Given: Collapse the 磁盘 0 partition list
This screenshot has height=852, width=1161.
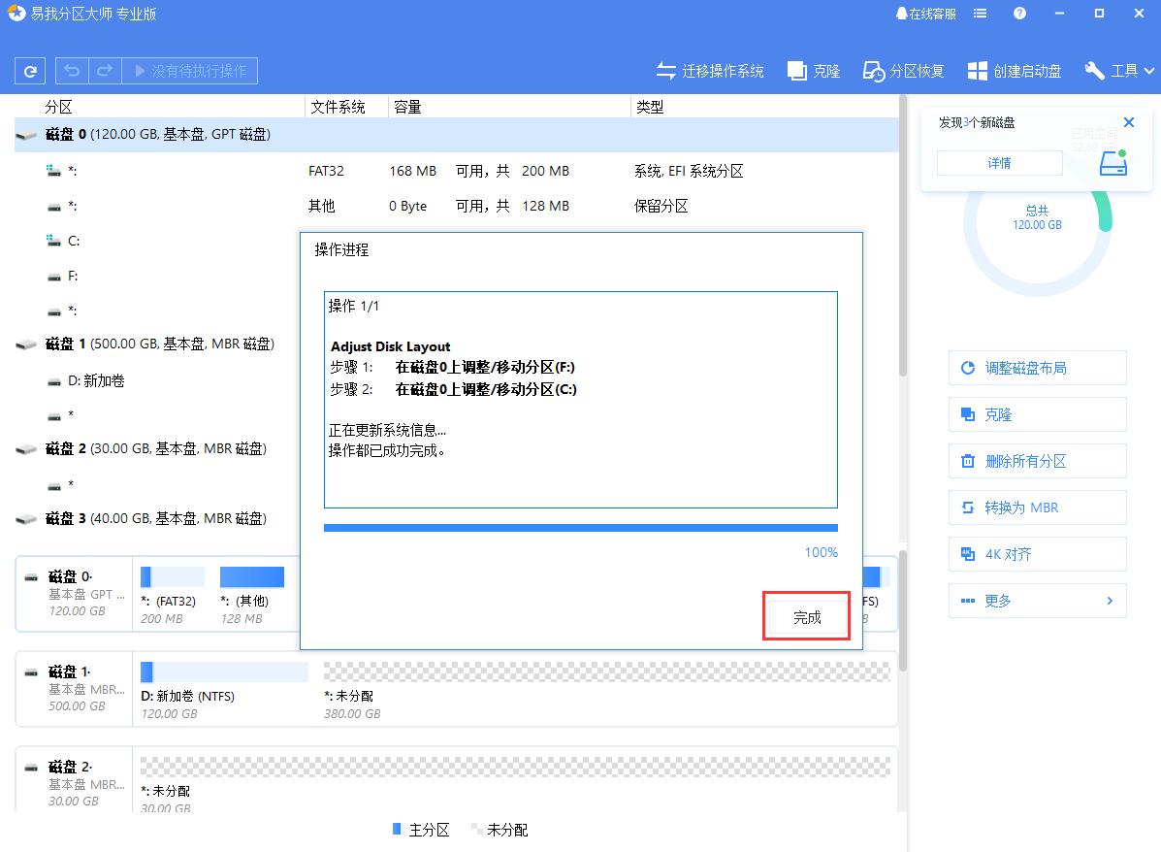Looking at the screenshot, I should [x=26, y=135].
